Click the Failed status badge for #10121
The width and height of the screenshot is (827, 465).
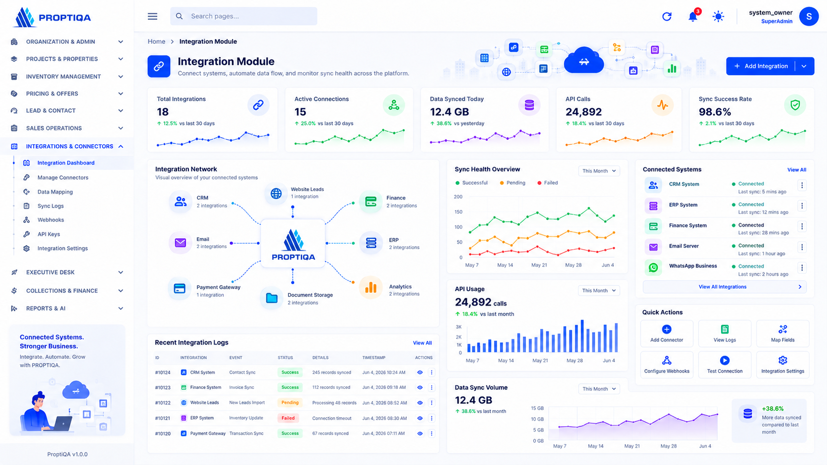288,418
